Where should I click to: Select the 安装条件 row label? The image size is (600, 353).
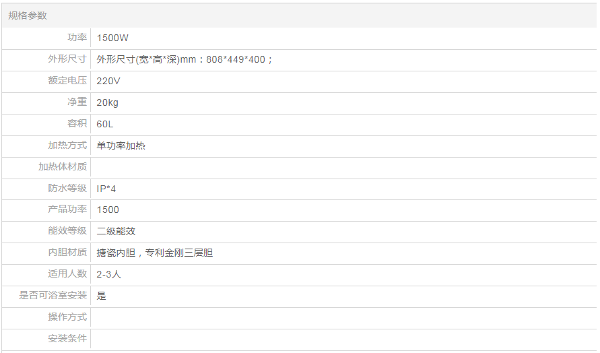(67, 339)
